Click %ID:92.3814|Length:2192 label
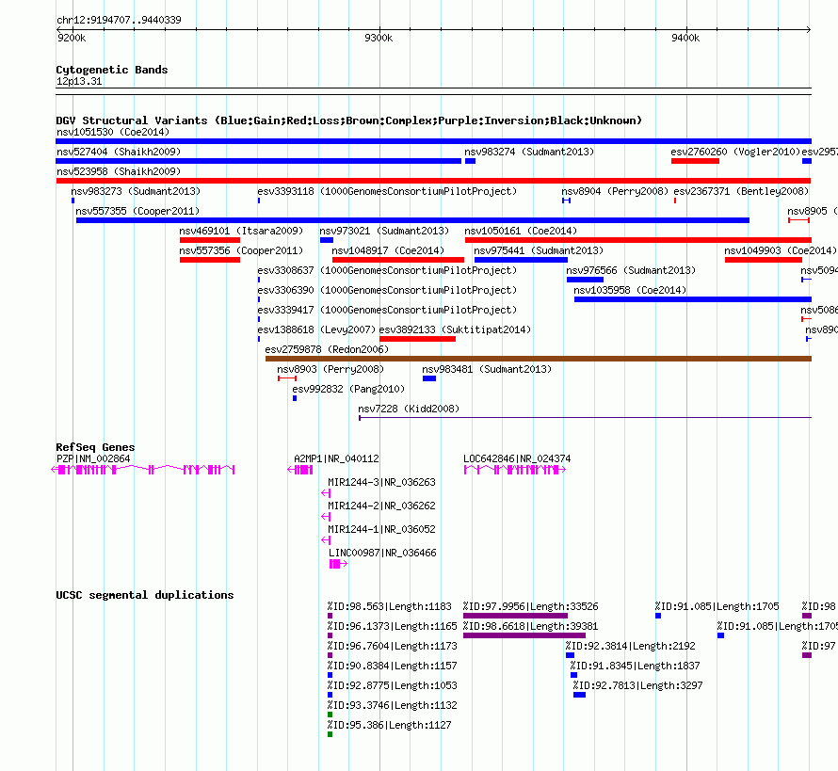Screen dimensions: 838x771 631,647
